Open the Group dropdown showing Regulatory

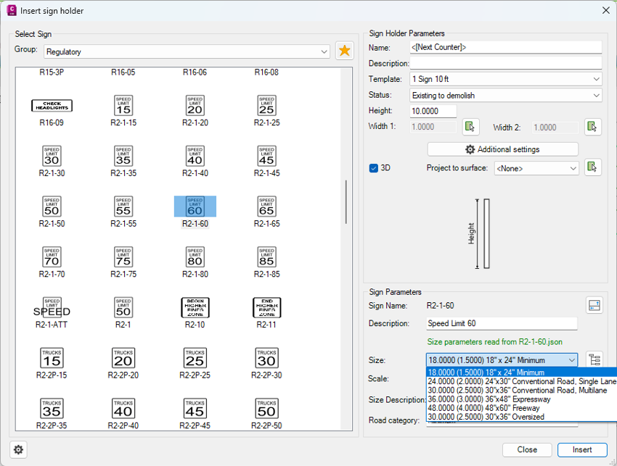coord(187,51)
